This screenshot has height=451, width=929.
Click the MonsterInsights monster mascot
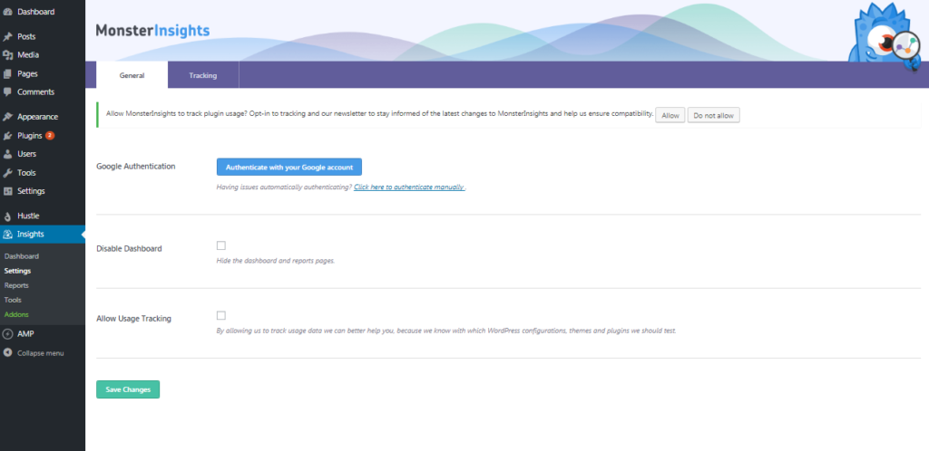pyautogui.click(x=884, y=35)
